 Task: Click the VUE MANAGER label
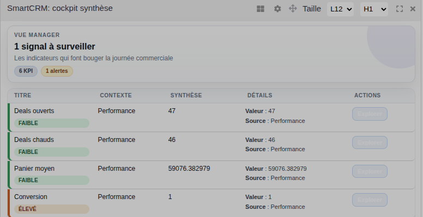pos(37,35)
